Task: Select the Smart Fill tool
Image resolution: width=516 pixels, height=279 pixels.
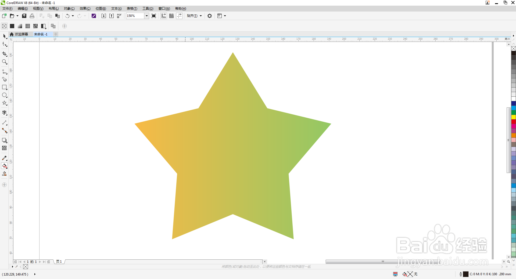Action: point(4,174)
